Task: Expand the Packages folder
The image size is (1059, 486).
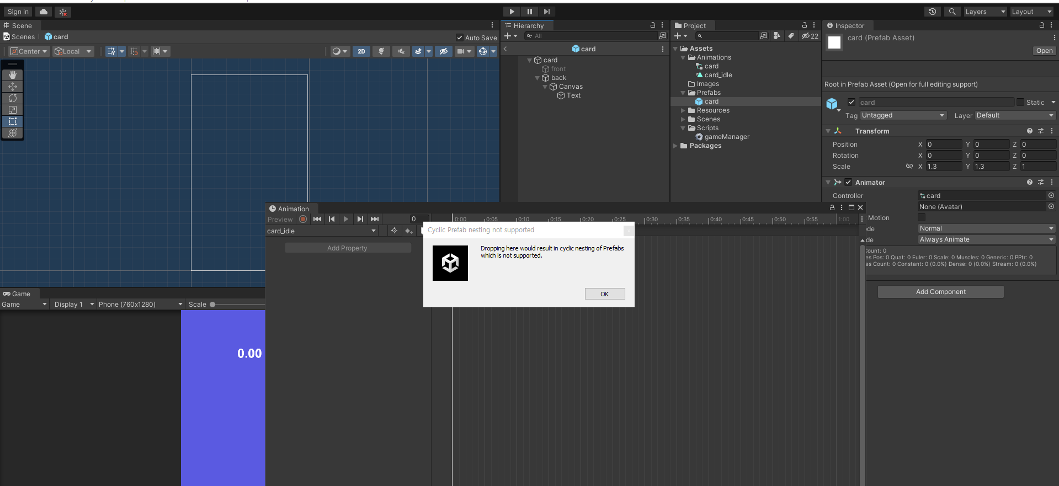Action: [675, 146]
